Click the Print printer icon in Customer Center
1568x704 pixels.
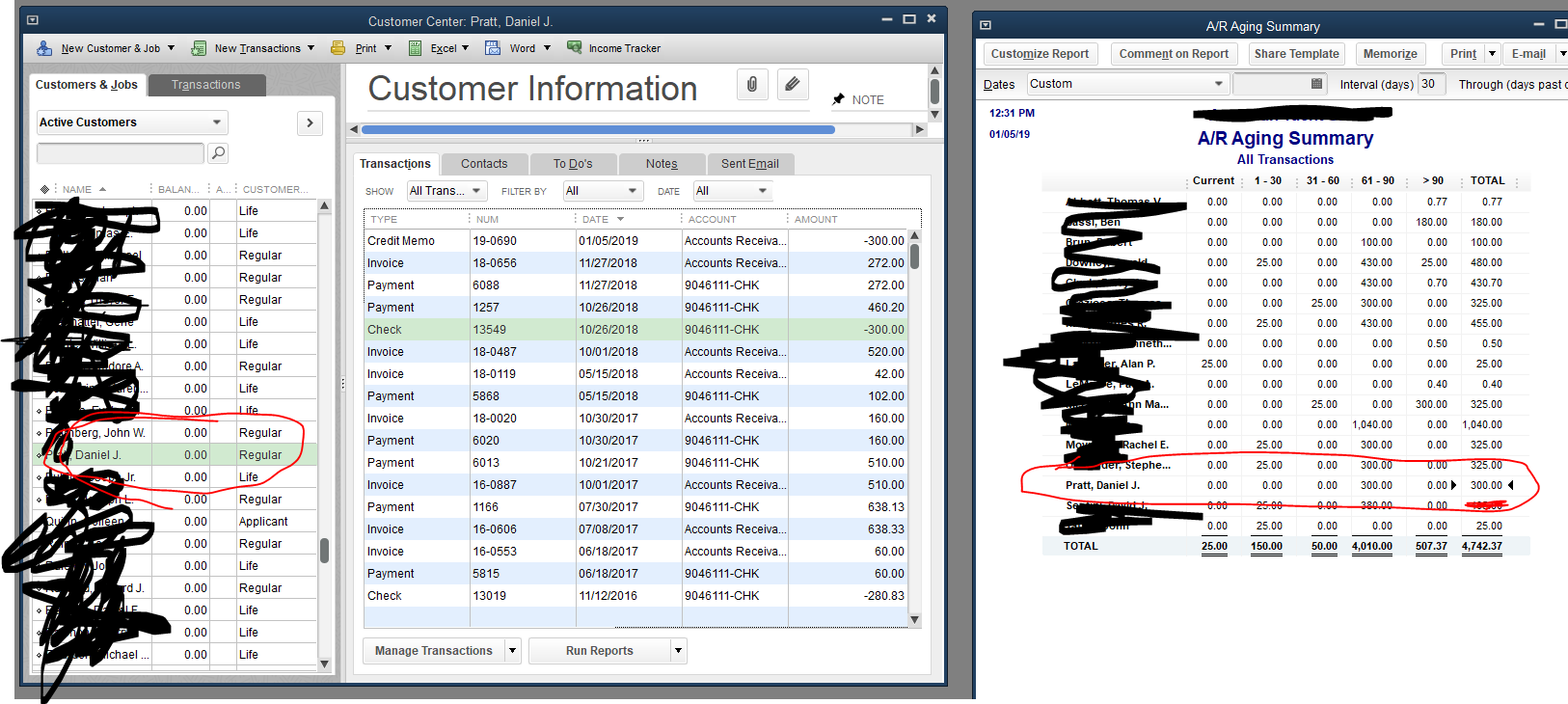pyautogui.click(x=338, y=48)
